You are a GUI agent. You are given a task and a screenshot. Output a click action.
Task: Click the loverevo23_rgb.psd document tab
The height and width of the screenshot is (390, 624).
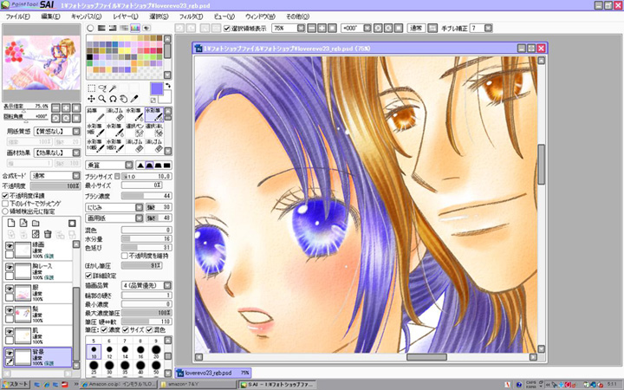tap(213, 374)
